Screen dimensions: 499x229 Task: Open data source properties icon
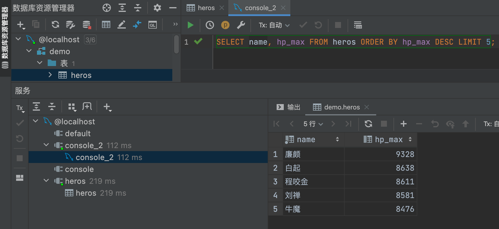(71, 25)
